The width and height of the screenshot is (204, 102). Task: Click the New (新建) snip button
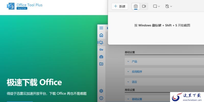(120, 6)
